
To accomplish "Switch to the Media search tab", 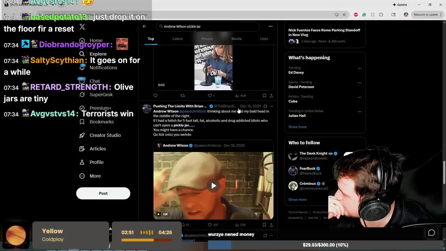I will pyautogui.click(x=237, y=39).
